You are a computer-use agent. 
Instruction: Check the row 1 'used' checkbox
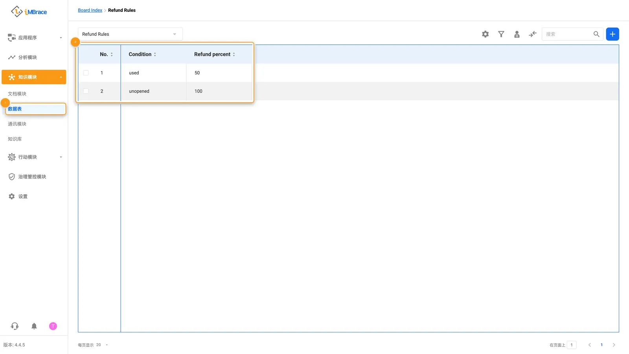[86, 73]
